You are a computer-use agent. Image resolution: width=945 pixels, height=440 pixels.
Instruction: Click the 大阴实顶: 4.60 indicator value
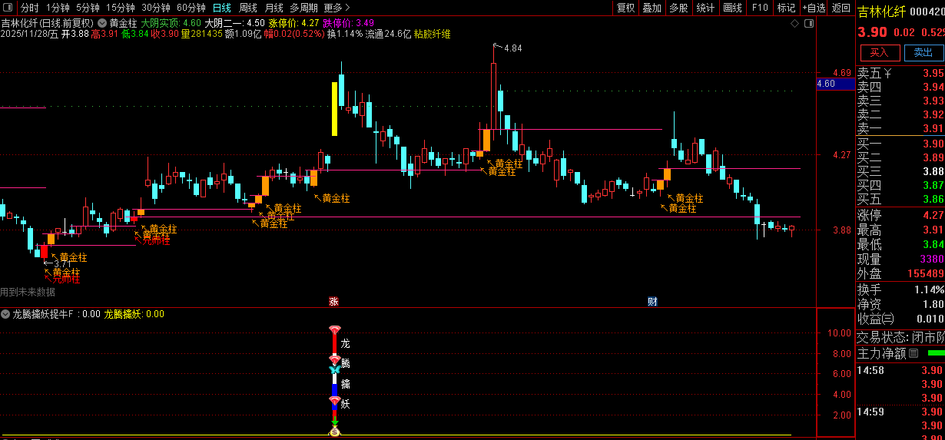pos(171,23)
